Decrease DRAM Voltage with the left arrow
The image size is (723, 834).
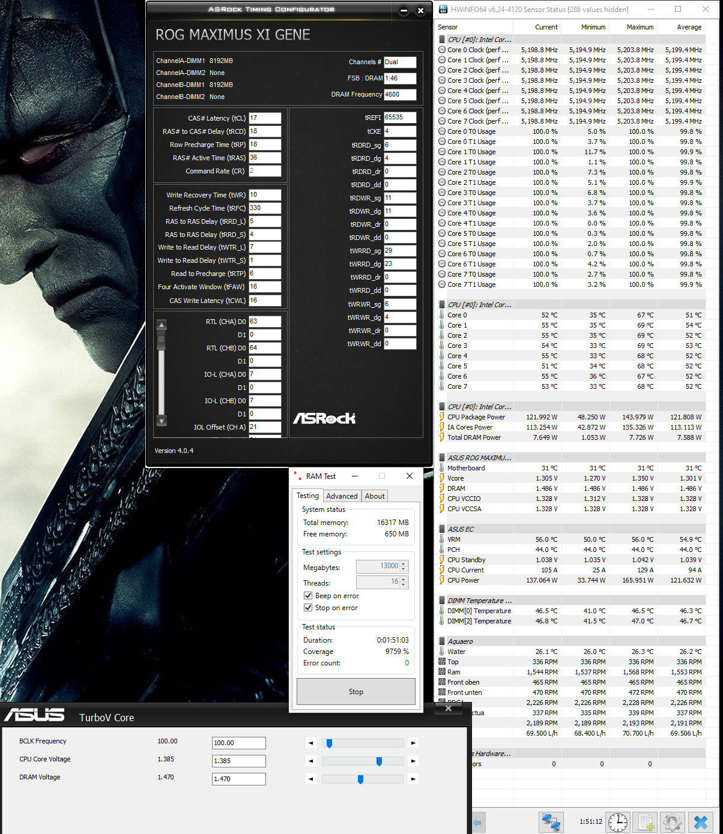point(311,779)
